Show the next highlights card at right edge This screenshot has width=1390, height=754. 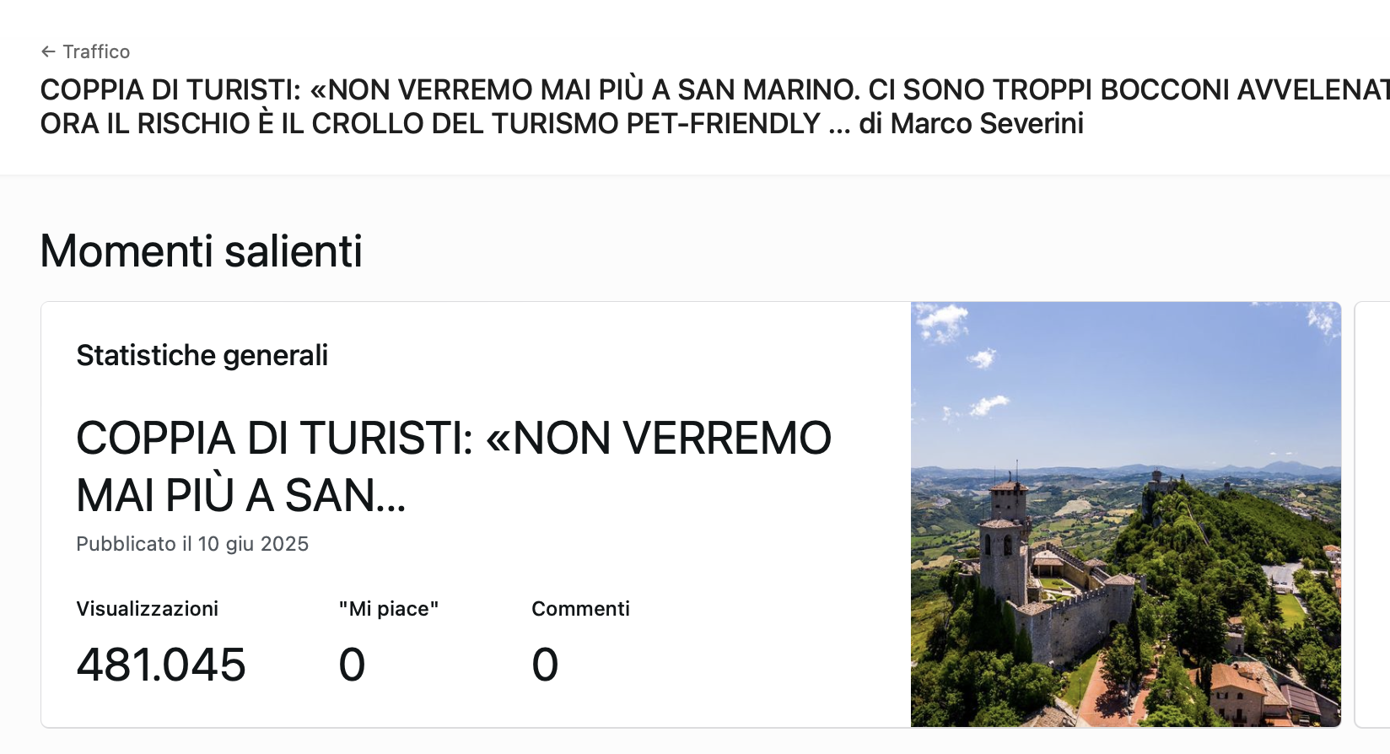[1372, 514]
